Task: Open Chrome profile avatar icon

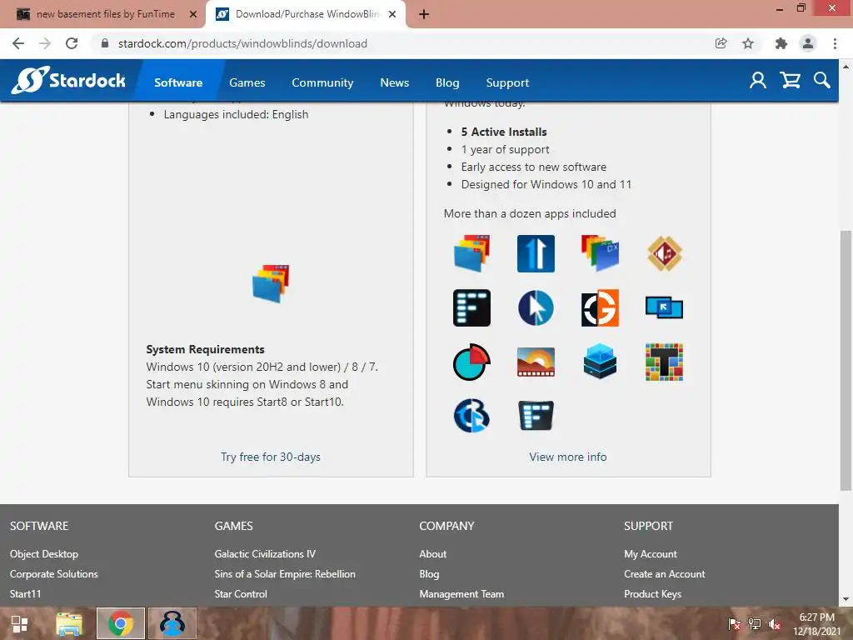Action: [808, 43]
